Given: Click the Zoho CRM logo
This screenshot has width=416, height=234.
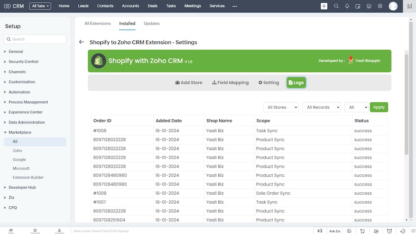Looking at the screenshot, I should 14,6.
